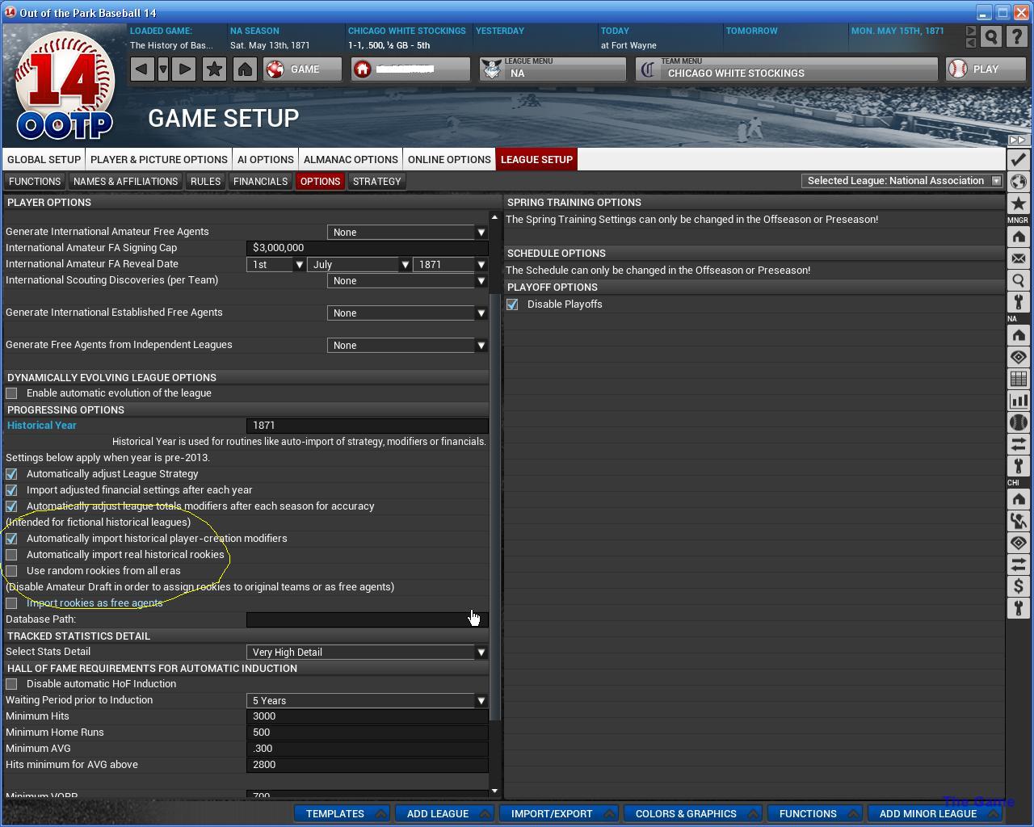Click the Minimum Hits input field
This screenshot has width=1034, height=827.
tap(368, 716)
